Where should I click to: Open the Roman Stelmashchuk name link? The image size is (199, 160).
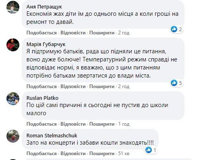point(52,135)
